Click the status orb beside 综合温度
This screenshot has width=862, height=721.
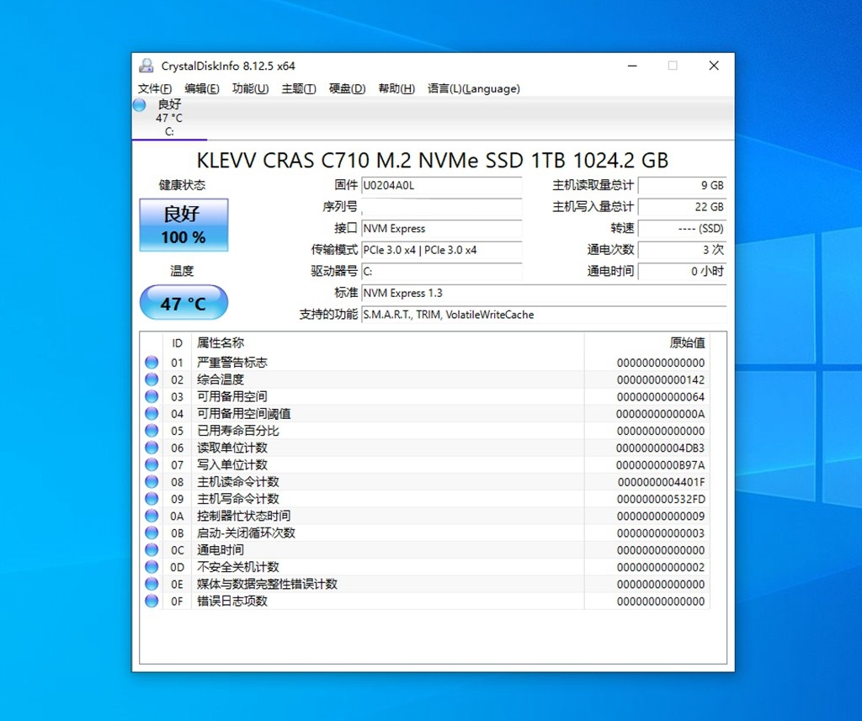[x=152, y=379]
